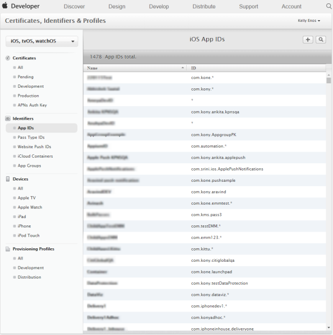
Task: Select All under Devices
Action: tap(20, 188)
